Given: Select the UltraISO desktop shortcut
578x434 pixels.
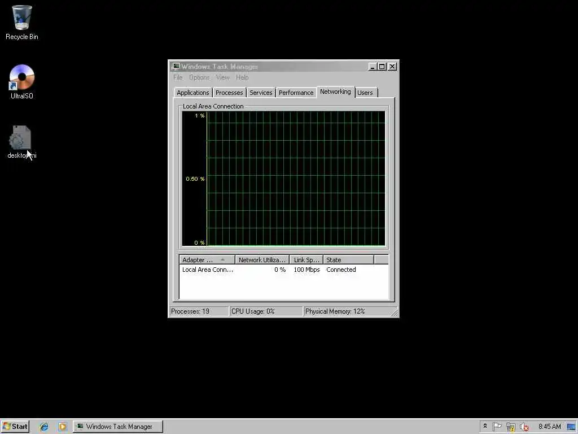Looking at the screenshot, I should [x=22, y=81].
